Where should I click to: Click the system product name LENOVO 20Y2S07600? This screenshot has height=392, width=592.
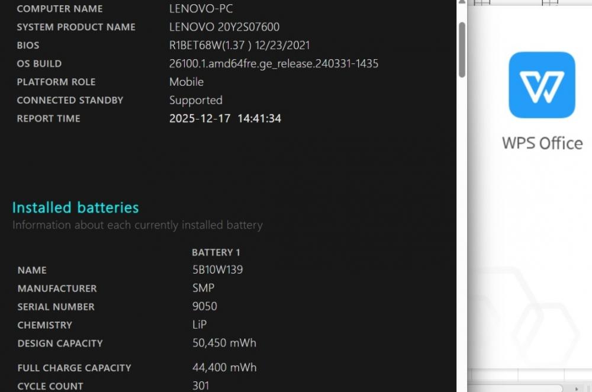point(224,27)
